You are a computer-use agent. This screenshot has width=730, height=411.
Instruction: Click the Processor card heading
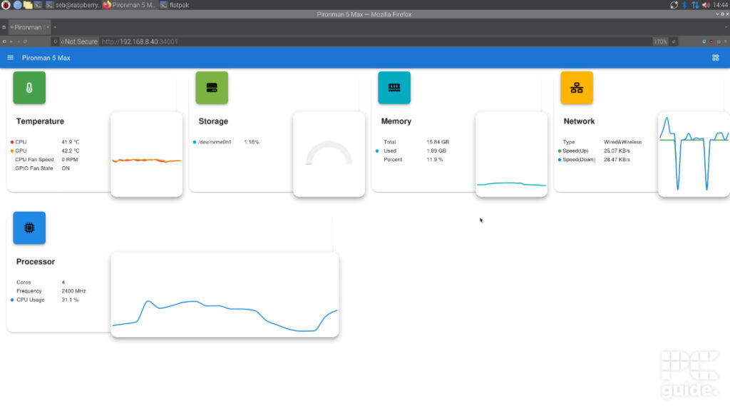coord(36,261)
